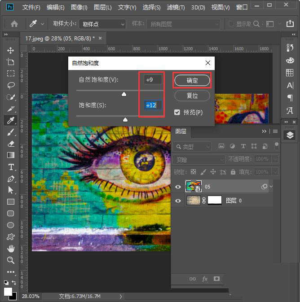The height and width of the screenshot is (302, 300).
Task: Click the Home icon in options bar
Action: pyautogui.click(x=14, y=24)
